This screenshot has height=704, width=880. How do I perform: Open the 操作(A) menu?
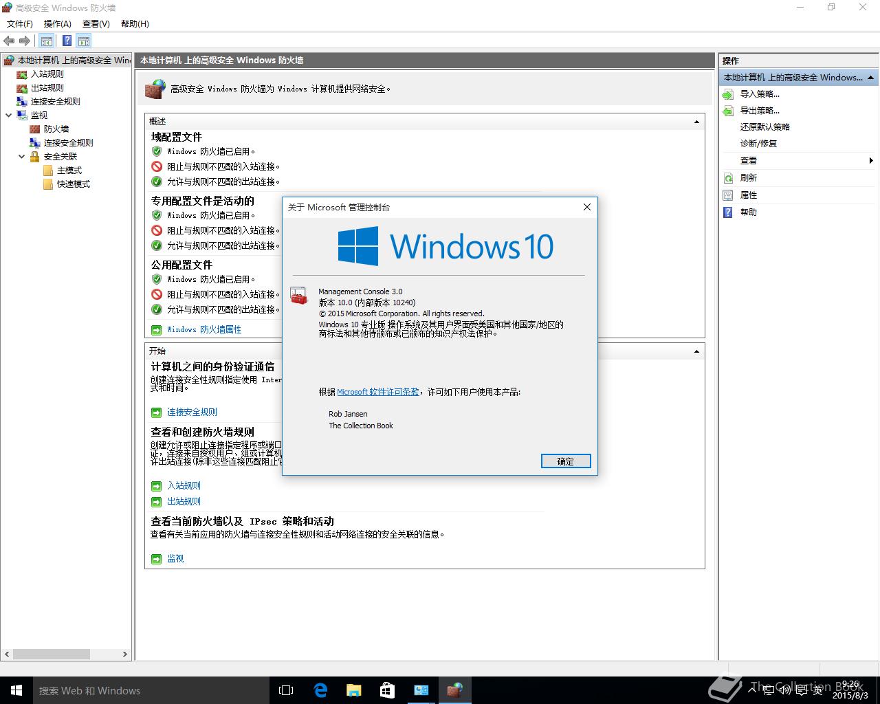point(58,23)
